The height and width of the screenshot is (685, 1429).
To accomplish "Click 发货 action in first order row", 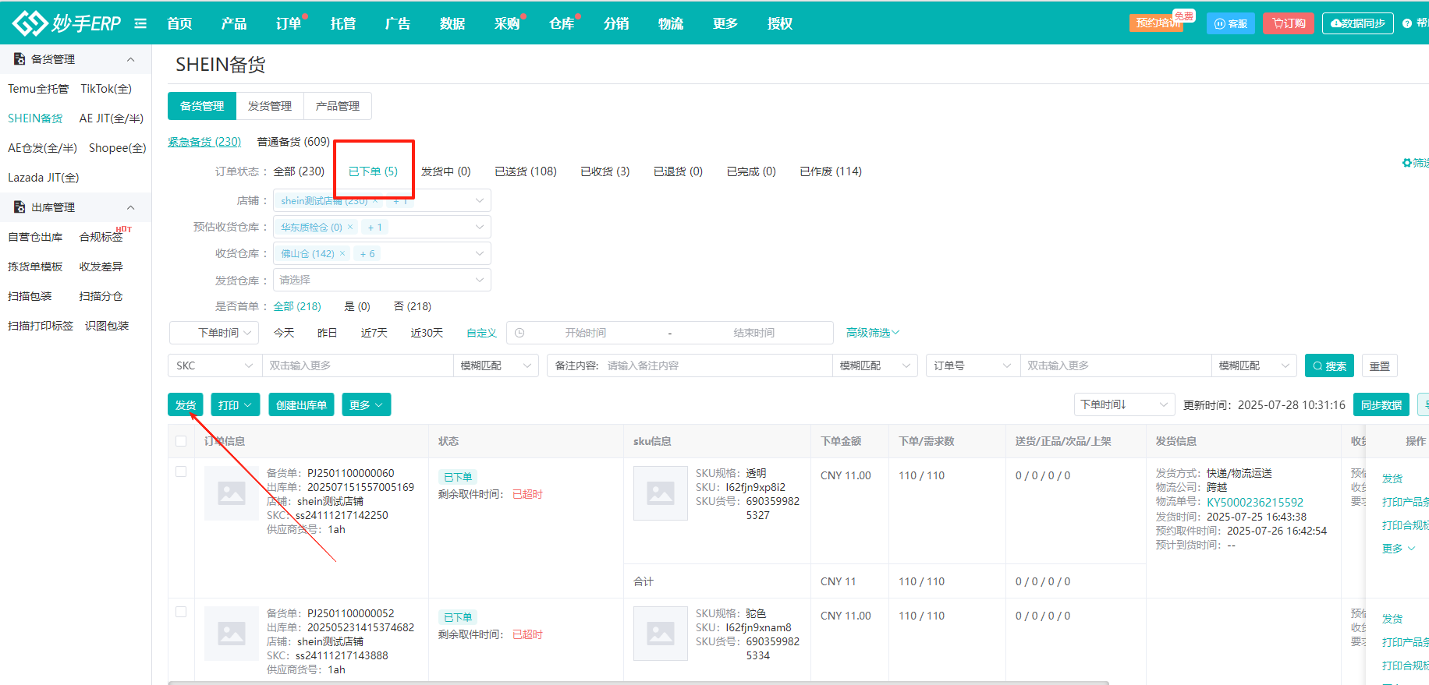I will [x=1392, y=478].
